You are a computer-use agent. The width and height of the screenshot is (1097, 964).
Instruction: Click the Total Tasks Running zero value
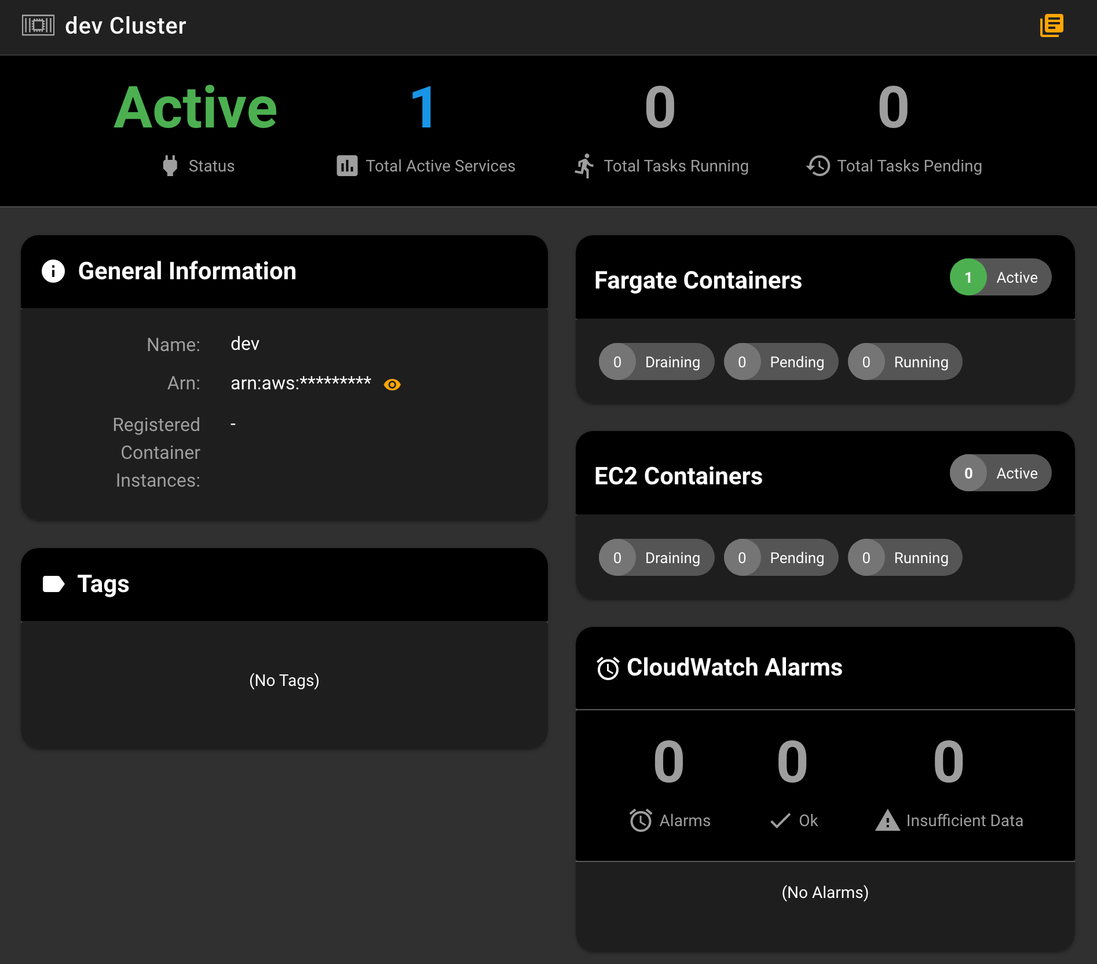point(660,108)
